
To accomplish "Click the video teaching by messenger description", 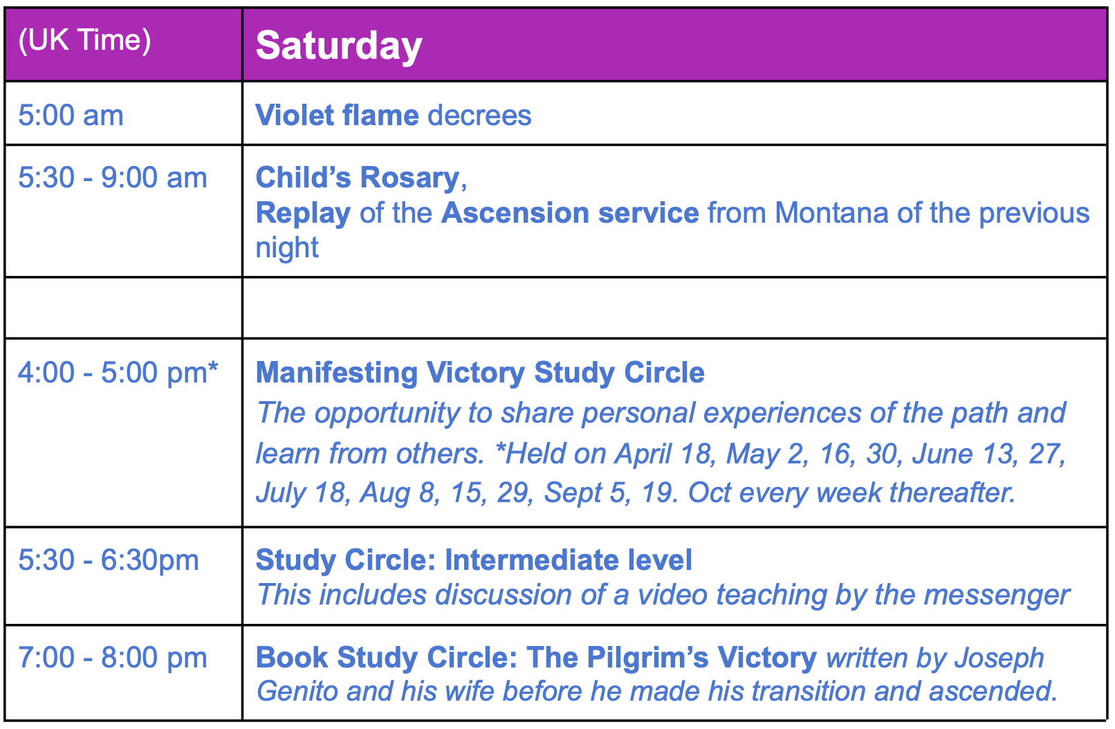I will point(663,595).
